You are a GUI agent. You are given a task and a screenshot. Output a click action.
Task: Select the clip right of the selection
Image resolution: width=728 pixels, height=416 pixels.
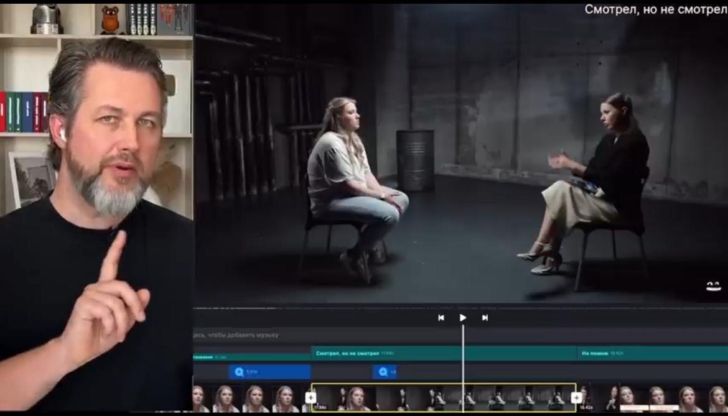coord(653,399)
